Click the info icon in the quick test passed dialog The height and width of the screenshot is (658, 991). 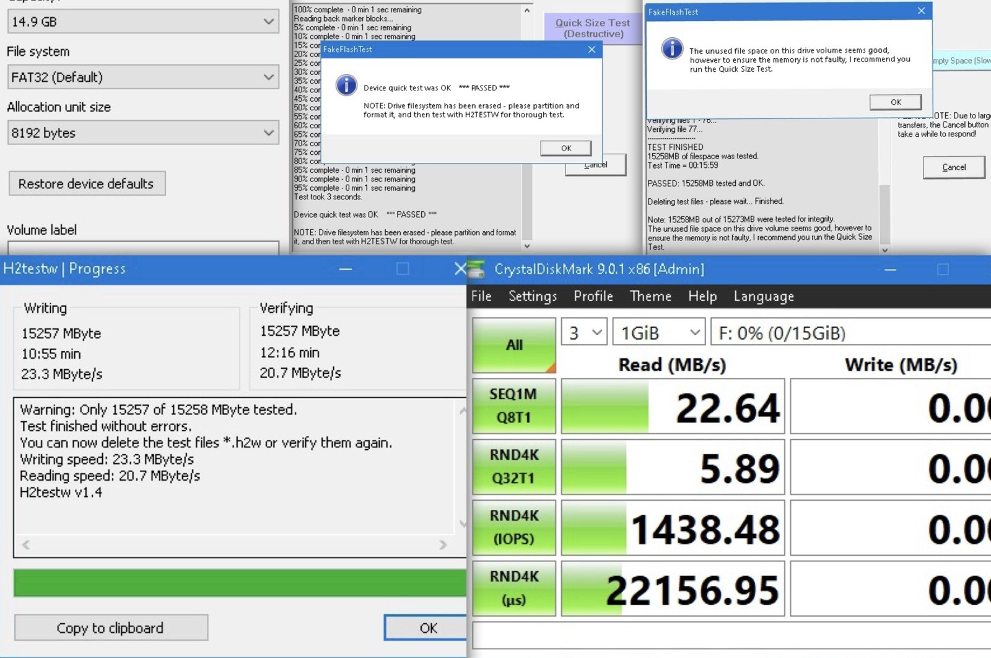(346, 86)
